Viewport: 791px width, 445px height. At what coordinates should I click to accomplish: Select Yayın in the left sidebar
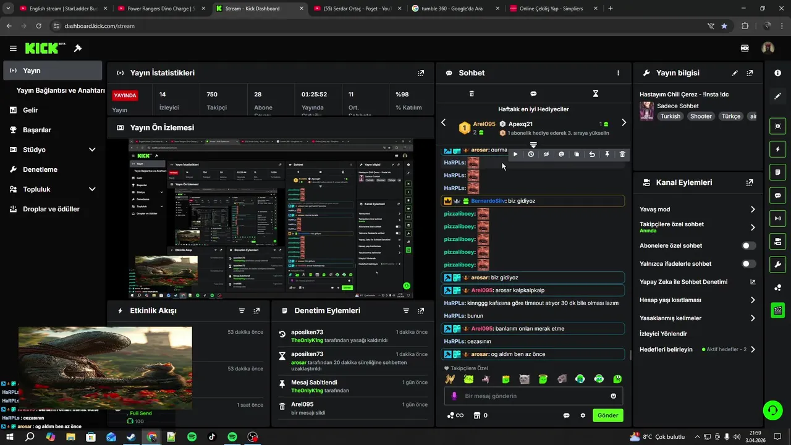(x=53, y=70)
